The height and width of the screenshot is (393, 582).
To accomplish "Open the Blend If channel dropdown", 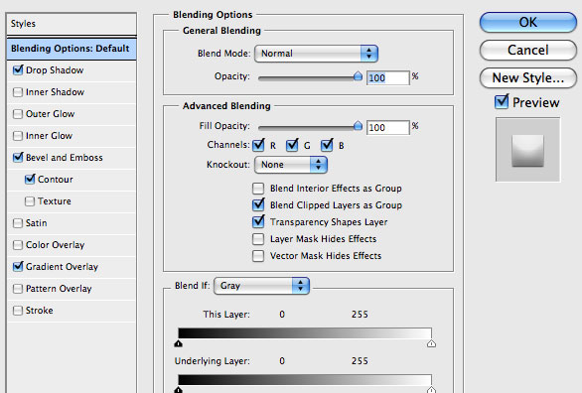I will pyautogui.click(x=261, y=286).
